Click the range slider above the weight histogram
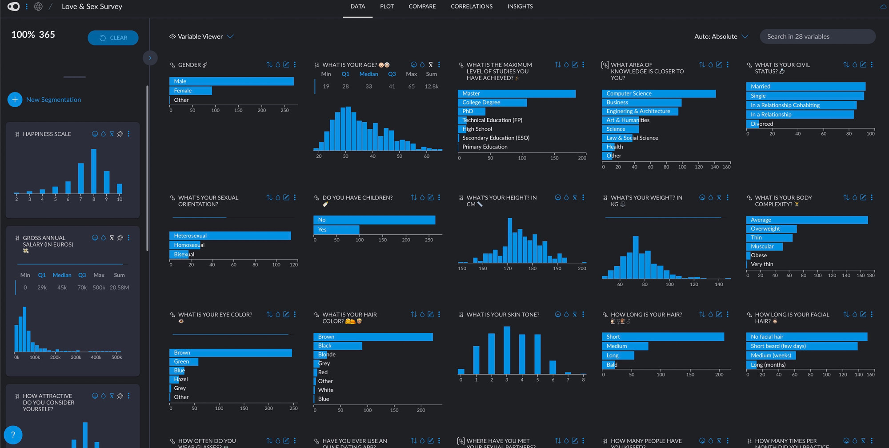This screenshot has height=448, width=889. (x=666, y=217)
